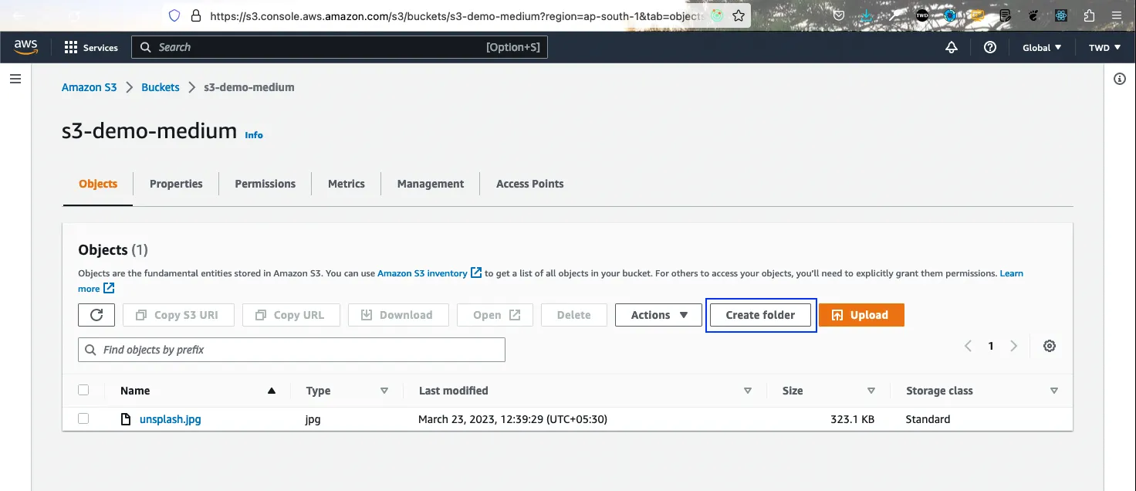Click the external link icon after Learn more
The image size is (1136, 491).
pos(109,289)
